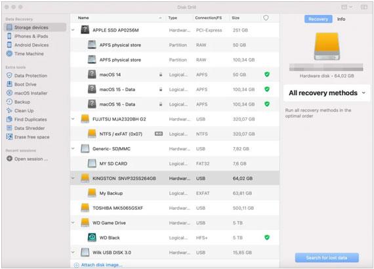Collapse the Generic- SD/MMC row
Screen dimensions: 374x269
pos(73,148)
